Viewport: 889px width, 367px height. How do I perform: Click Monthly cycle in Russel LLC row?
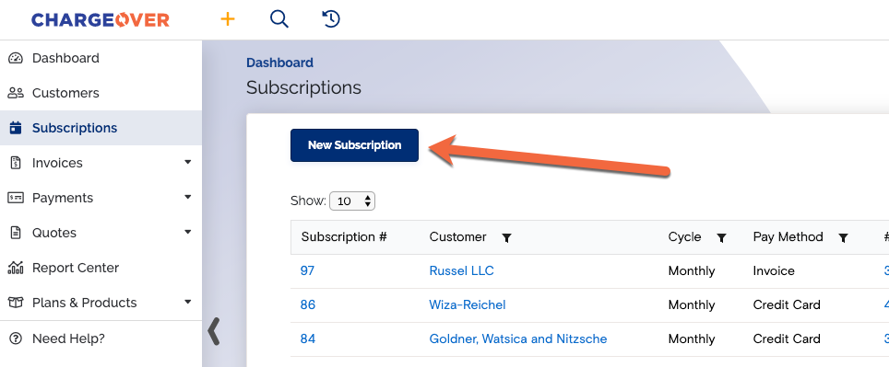coord(692,270)
